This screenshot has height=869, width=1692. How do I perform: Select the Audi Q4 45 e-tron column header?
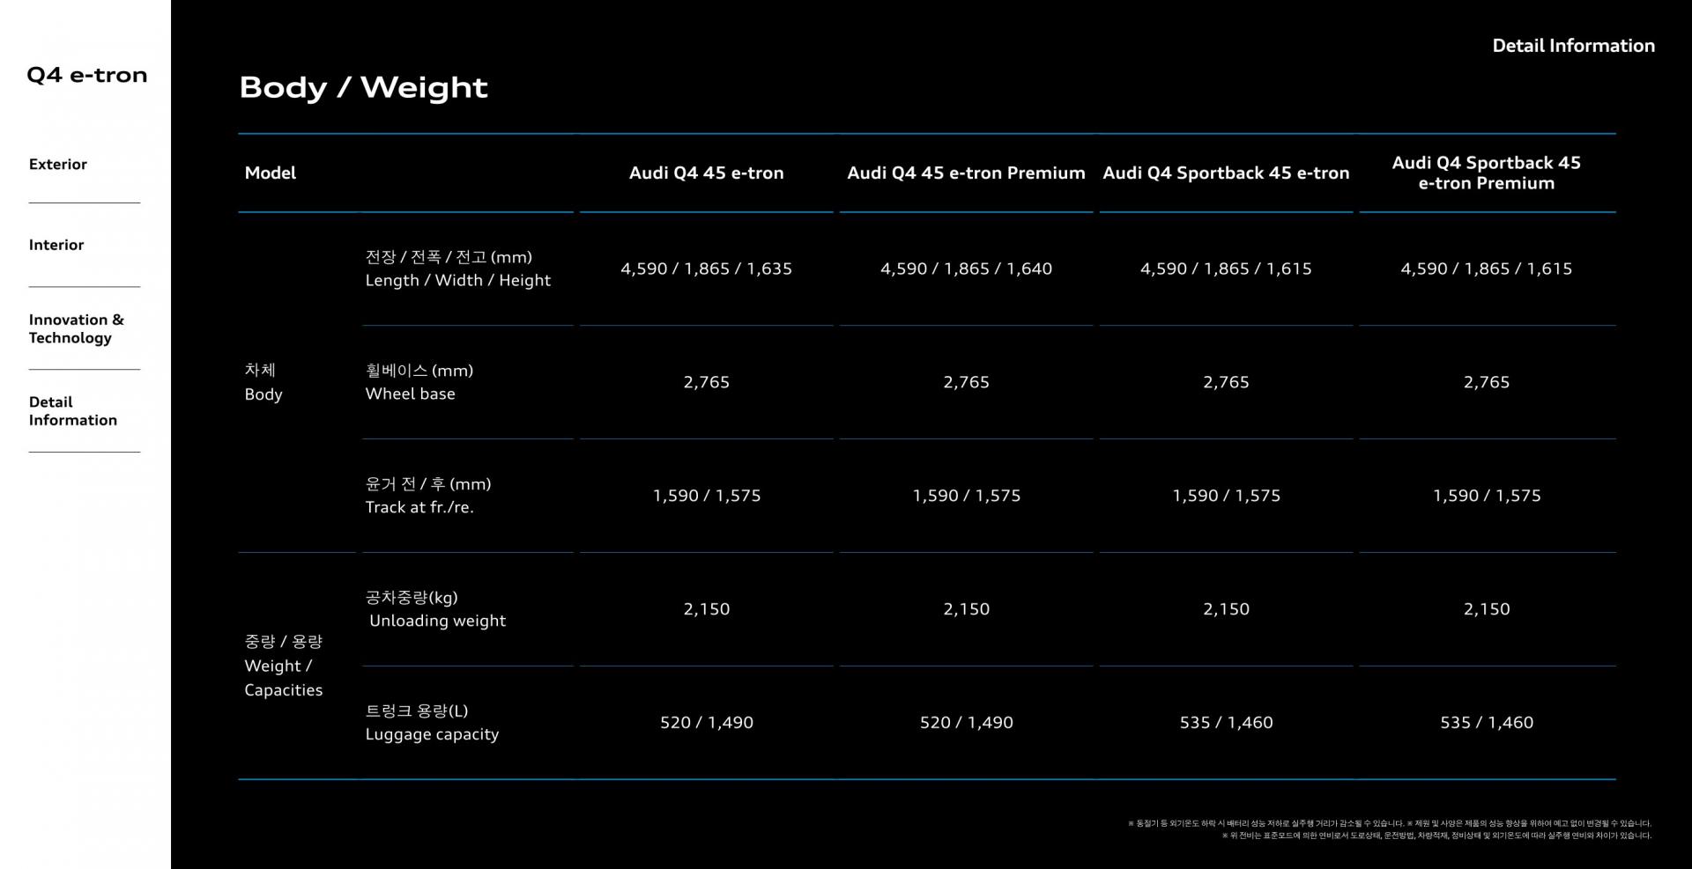(706, 173)
